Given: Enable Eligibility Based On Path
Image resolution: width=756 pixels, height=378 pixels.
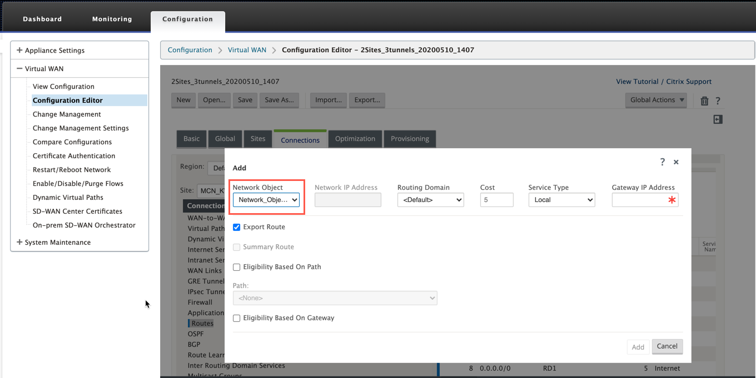Looking at the screenshot, I should 236,267.
